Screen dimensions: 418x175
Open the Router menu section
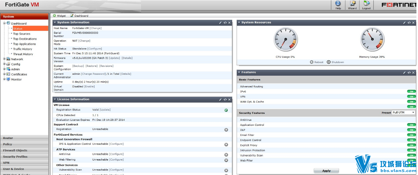pyautogui.click(x=24, y=138)
